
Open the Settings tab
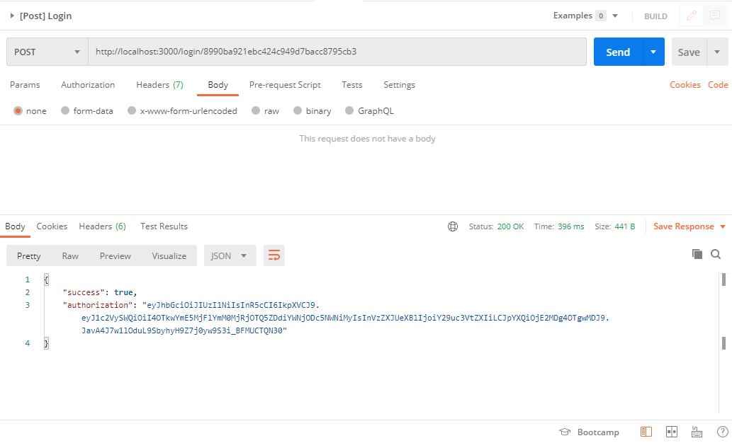coord(399,85)
